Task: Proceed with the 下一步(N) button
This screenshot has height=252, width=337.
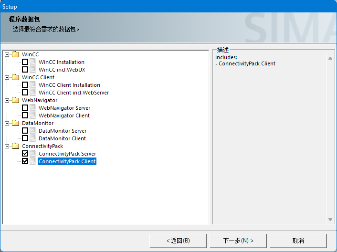Action: 238,241
